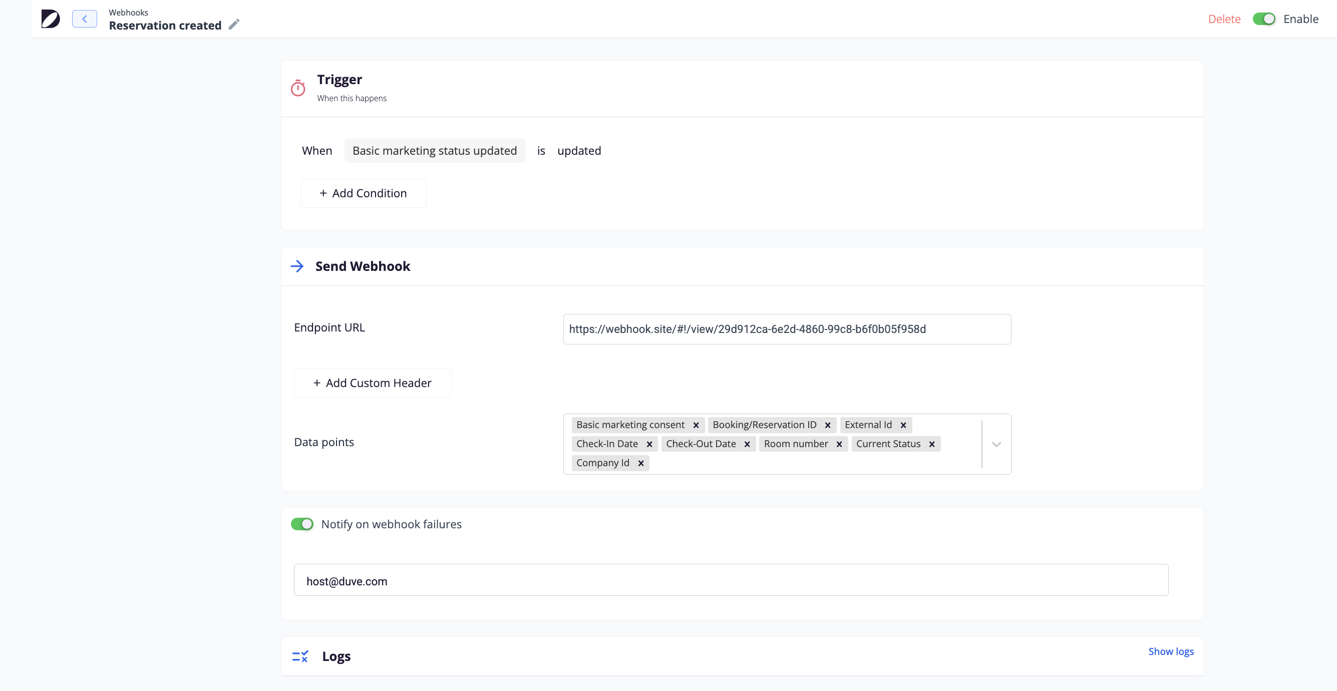The height and width of the screenshot is (691, 1337).
Task: Open the Basic marketing status updated selector
Action: (x=435, y=151)
